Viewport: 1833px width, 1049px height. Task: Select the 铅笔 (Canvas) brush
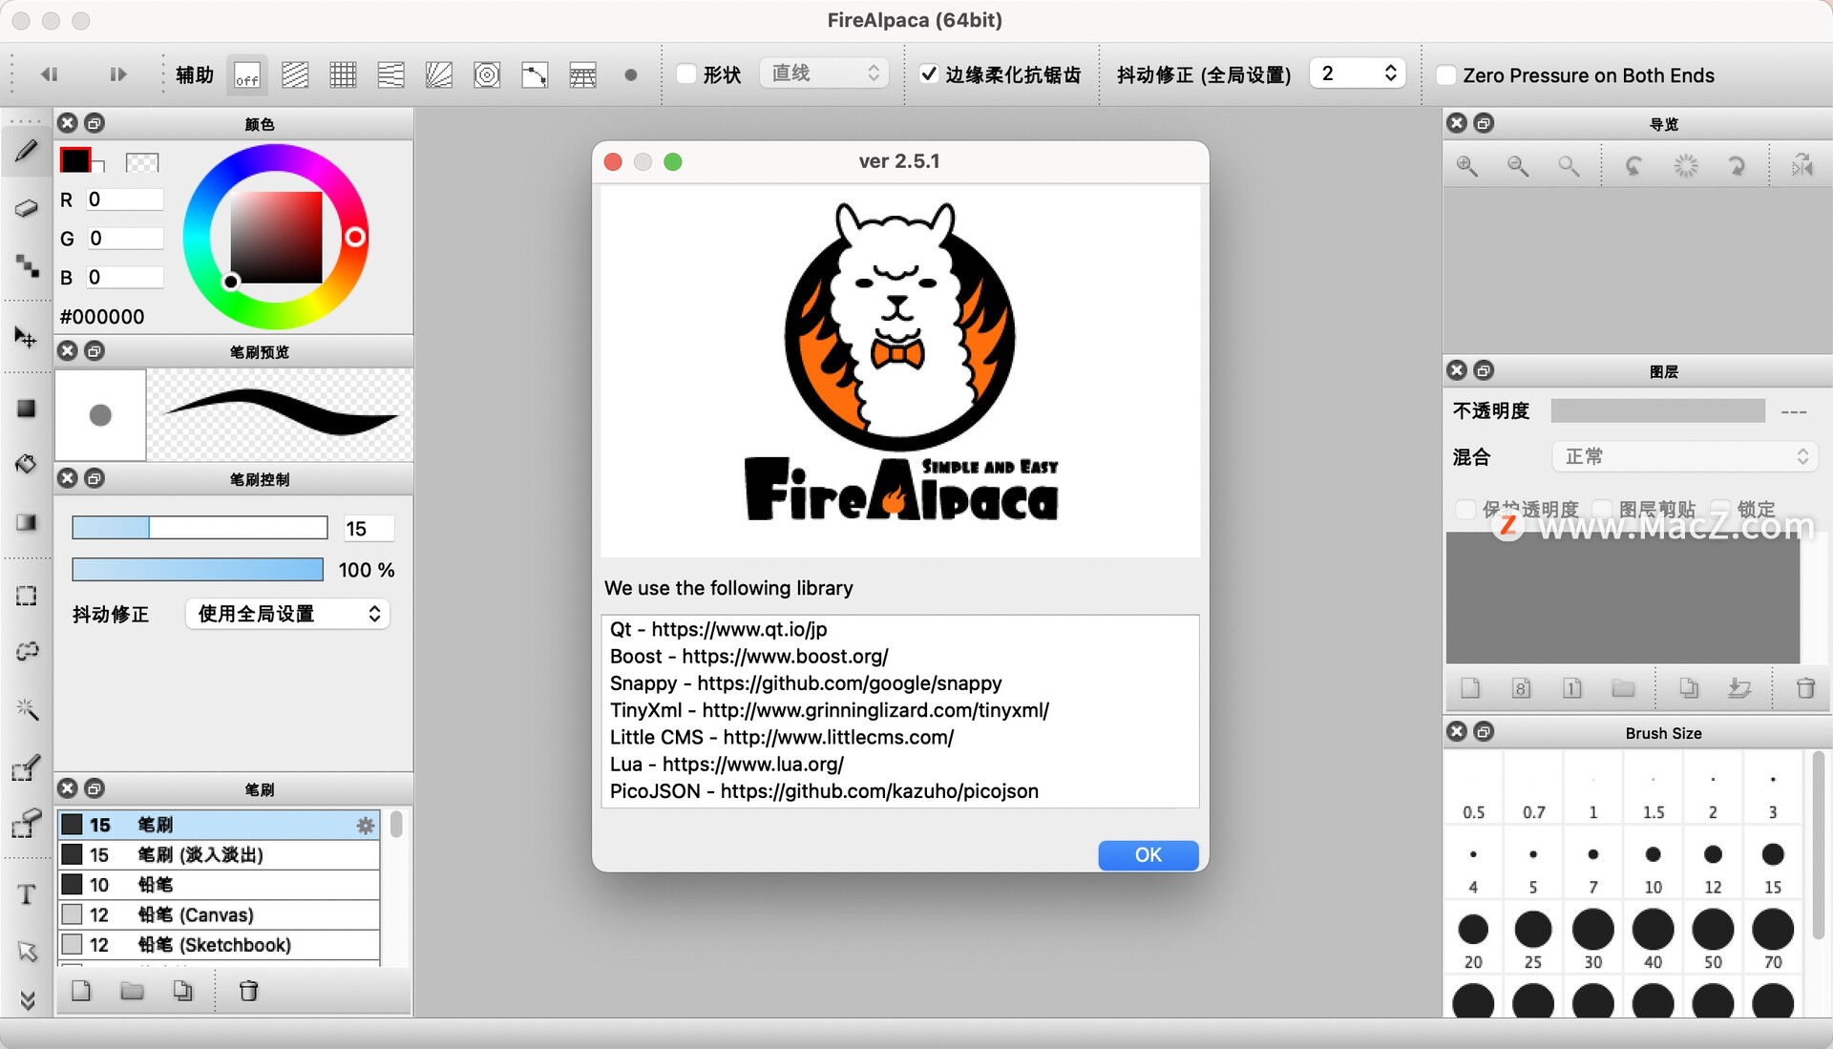point(196,914)
